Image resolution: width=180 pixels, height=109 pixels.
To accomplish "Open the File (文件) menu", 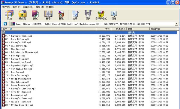I will click(x=6, y=7).
